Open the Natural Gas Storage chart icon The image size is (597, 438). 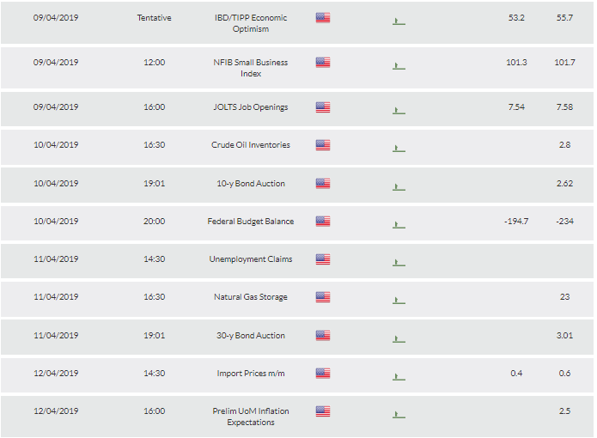tap(399, 301)
